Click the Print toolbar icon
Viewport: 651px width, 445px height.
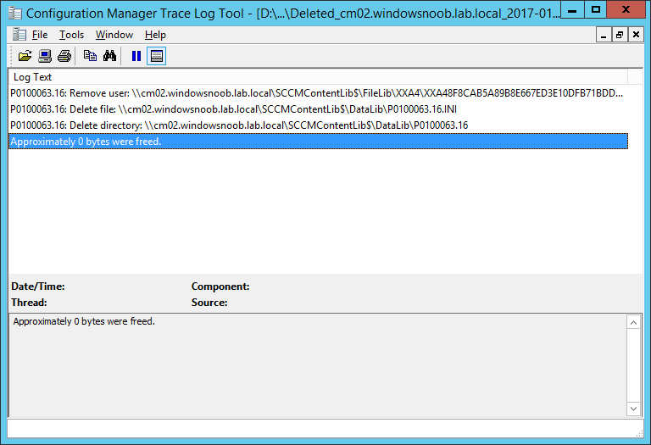(64, 56)
